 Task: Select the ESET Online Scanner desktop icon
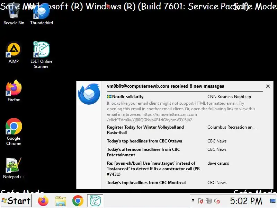(x=41, y=55)
